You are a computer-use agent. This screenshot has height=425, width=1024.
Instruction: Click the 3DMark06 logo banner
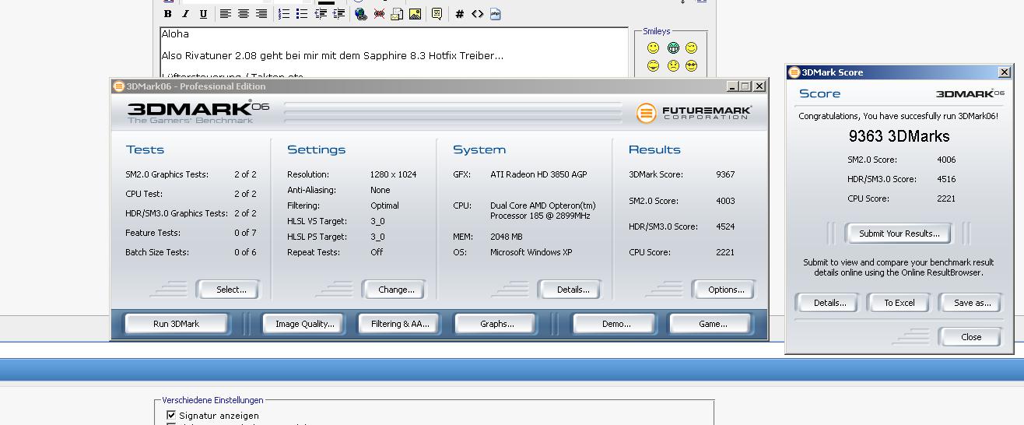tap(198, 112)
